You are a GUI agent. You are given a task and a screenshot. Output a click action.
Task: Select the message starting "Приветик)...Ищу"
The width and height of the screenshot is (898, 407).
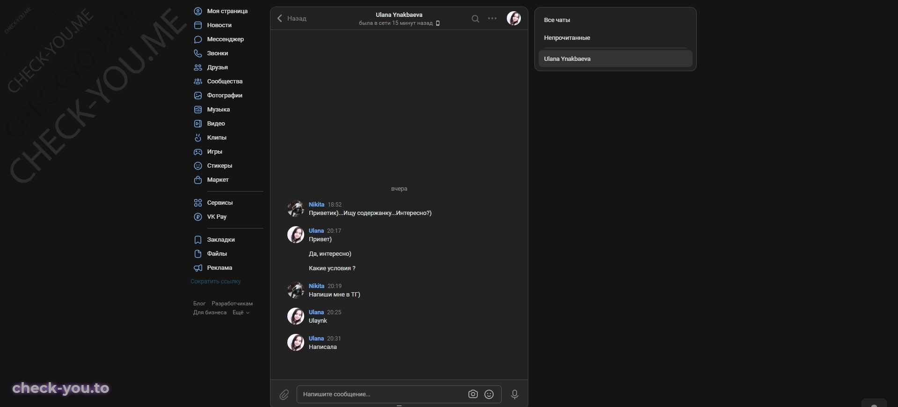pos(370,213)
